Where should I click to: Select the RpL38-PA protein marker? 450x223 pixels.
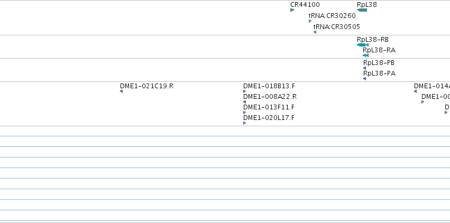364,79
